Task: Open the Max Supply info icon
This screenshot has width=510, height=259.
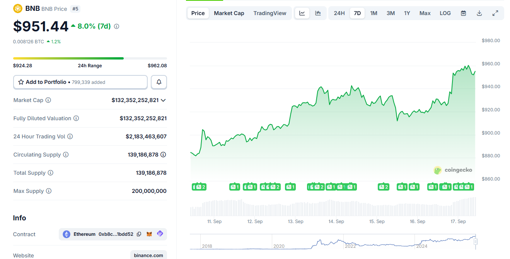Action: [49, 191]
